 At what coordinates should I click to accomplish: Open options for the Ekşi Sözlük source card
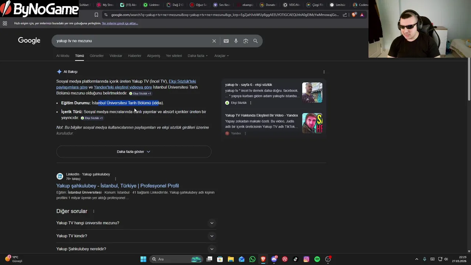click(251, 103)
